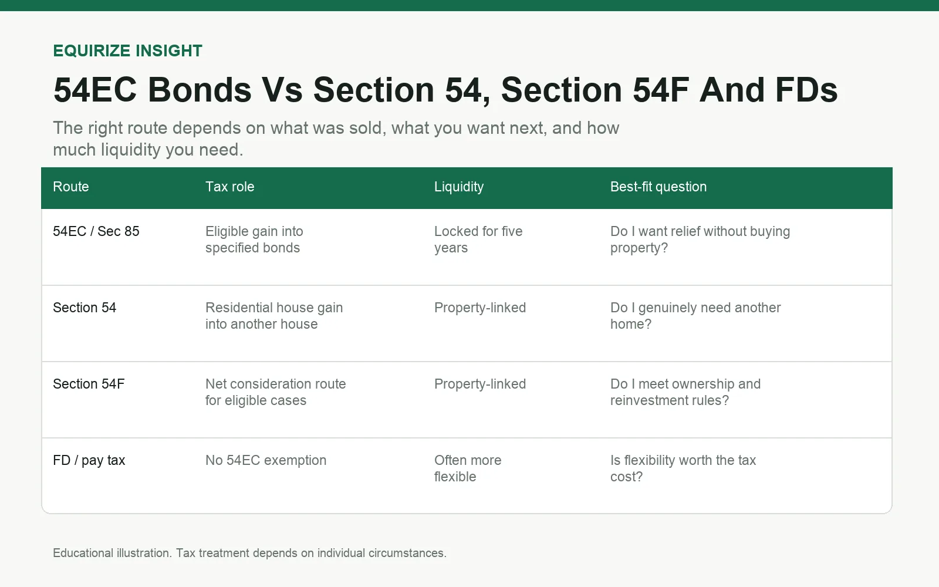Select 'Is flexibility worth the tax cost?' text

pos(683,468)
